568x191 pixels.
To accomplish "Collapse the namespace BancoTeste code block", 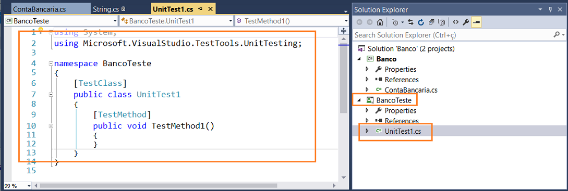I will pos(51,63).
